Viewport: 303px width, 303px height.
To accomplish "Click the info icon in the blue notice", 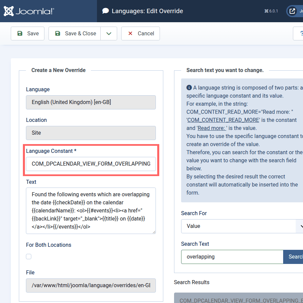I will coord(189,88).
